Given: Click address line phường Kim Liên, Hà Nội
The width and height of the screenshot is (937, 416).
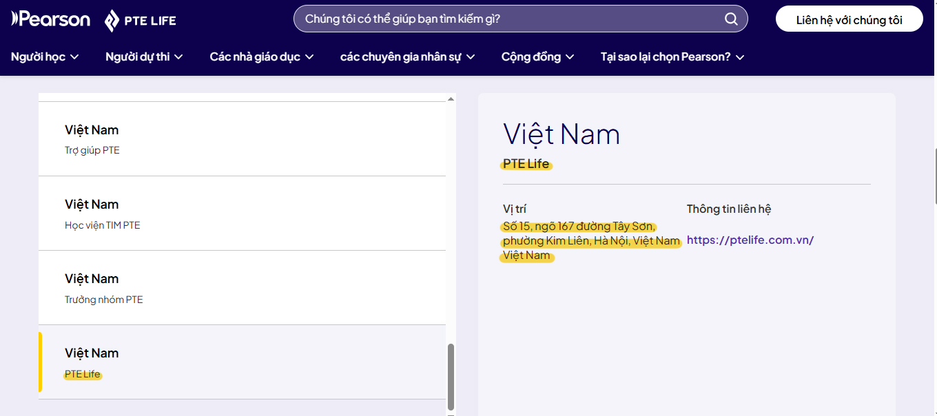Looking at the screenshot, I should tap(591, 241).
